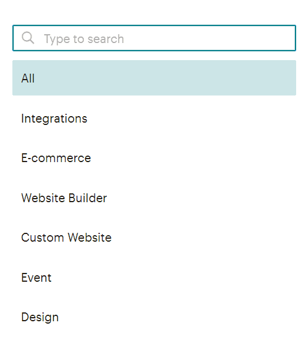Select the Event category
305x346 pixels.
click(154, 278)
